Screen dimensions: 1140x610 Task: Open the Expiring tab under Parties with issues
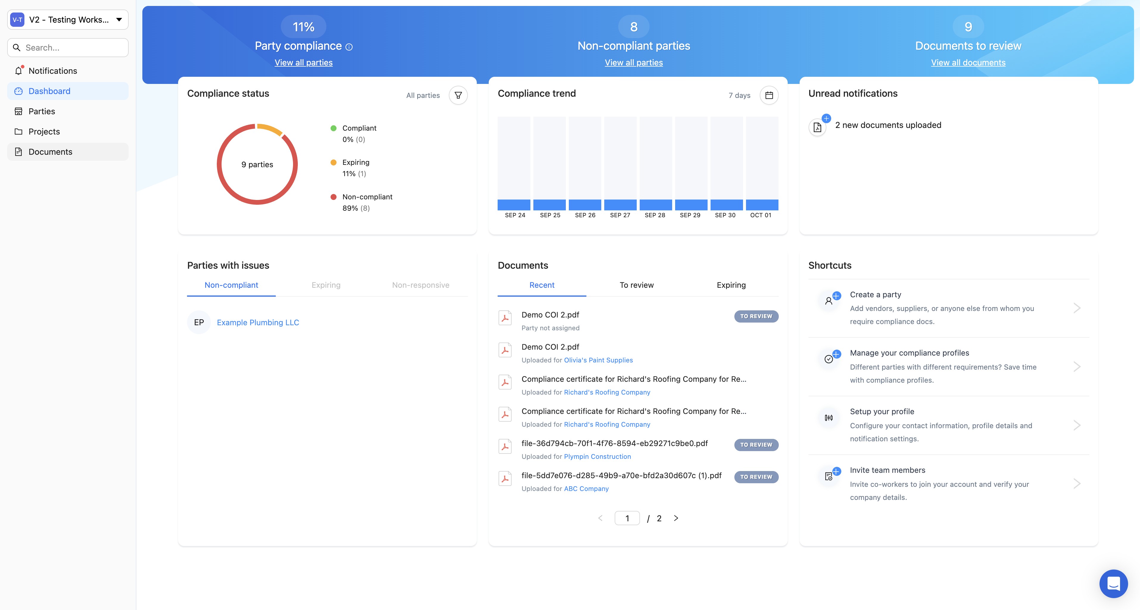pos(326,285)
